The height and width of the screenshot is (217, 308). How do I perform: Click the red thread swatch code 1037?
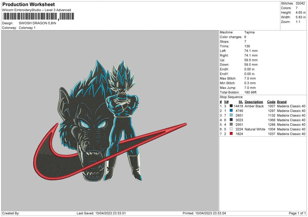pos(231,134)
